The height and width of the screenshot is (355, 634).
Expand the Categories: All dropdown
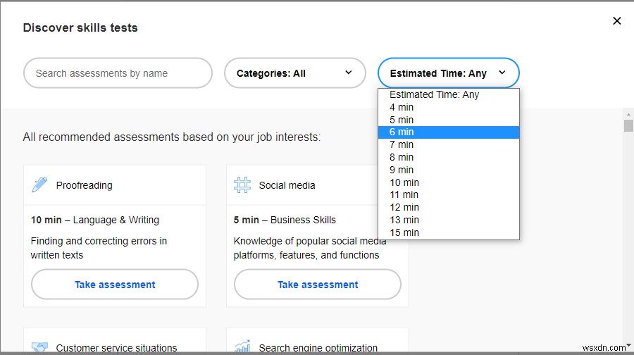(x=294, y=73)
